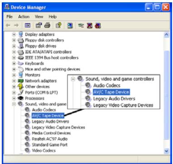Image resolution: width=173 pixels, height=164 pixels.
Task: Click the Forward arrow in the toolbar
Action: (16, 25)
